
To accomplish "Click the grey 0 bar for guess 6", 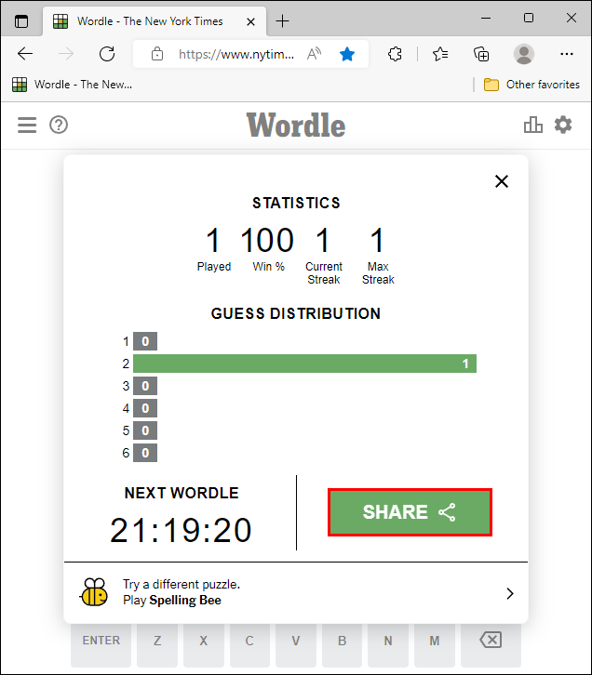I will [145, 453].
